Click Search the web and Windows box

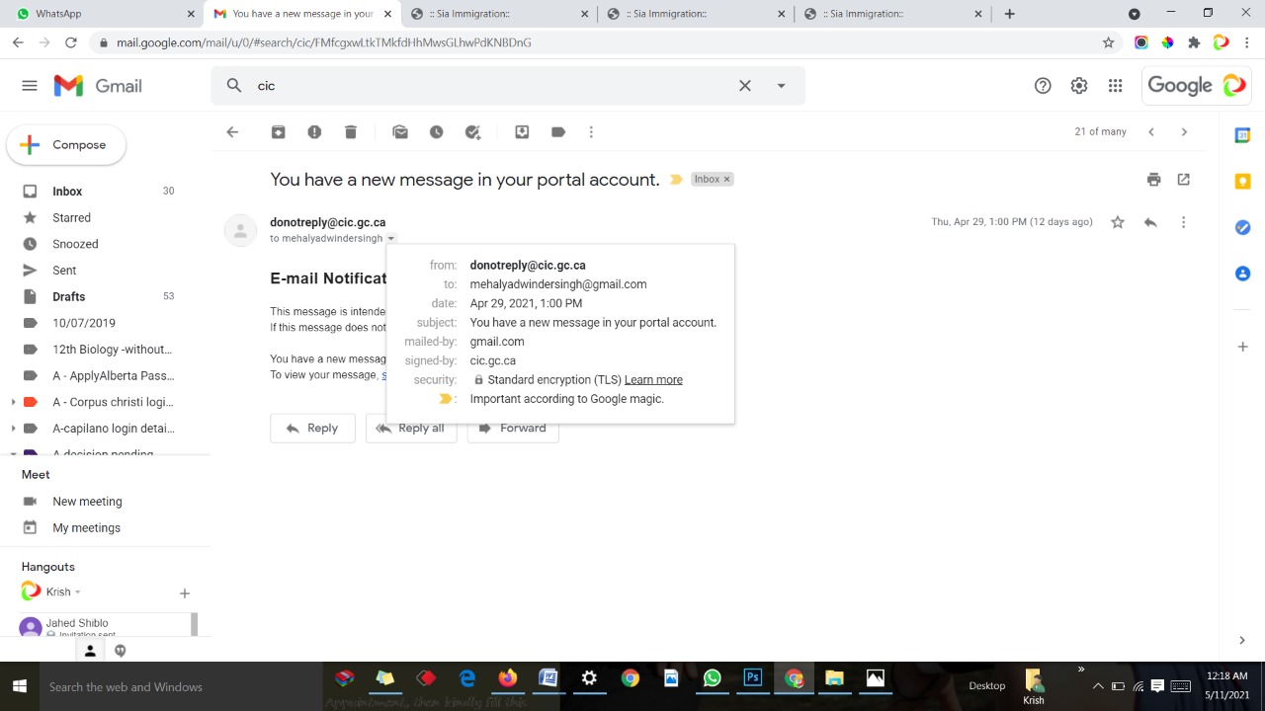[181, 686]
